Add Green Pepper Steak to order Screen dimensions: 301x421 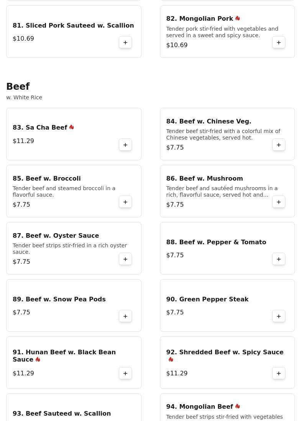tap(279, 316)
